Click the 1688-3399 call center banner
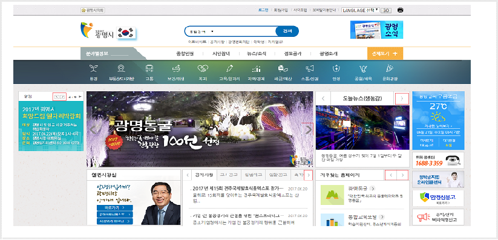 pos(438,160)
